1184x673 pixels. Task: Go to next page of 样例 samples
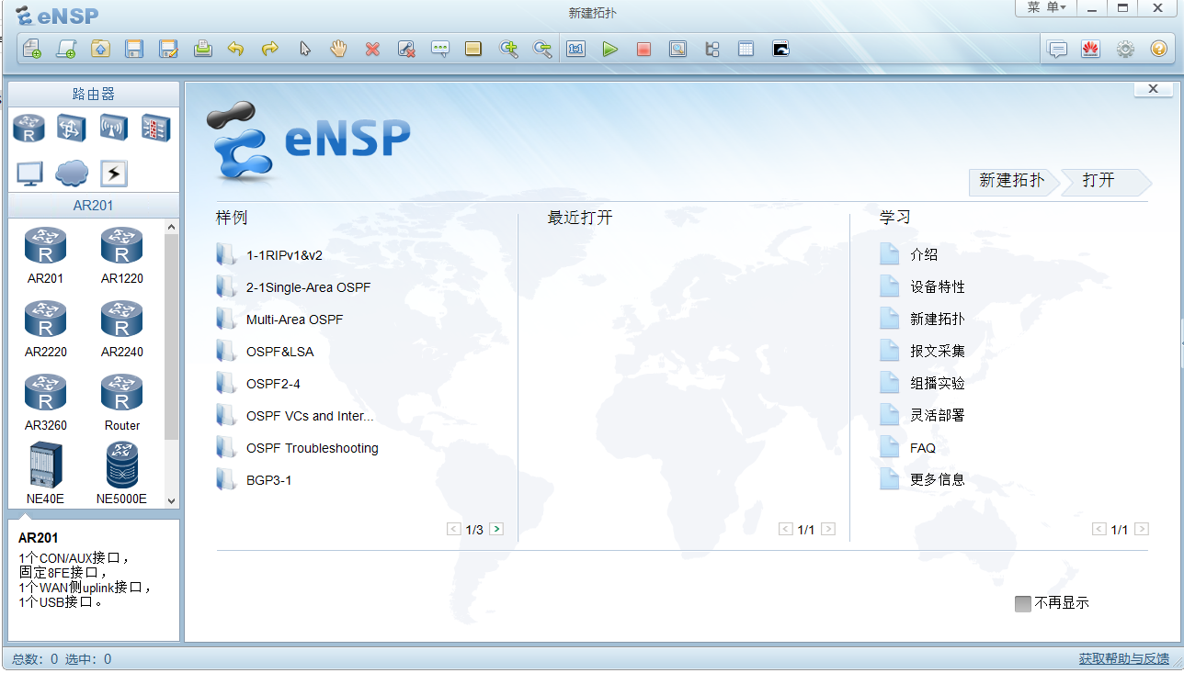pos(496,529)
